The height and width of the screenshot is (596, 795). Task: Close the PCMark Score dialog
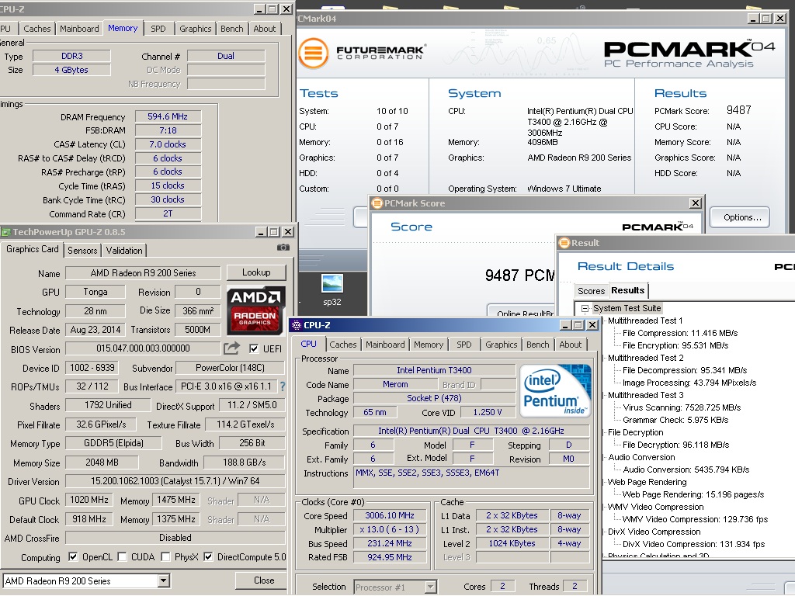point(696,203)
